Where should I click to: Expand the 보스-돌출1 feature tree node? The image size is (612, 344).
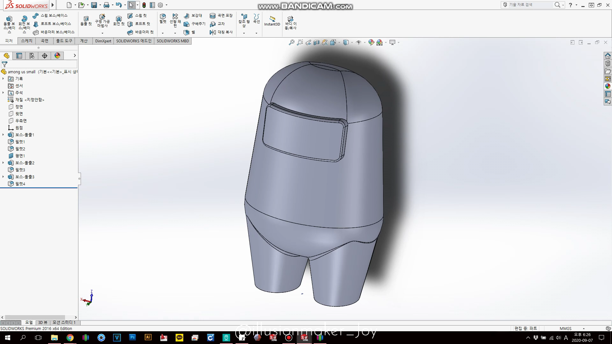coord(4,135)
